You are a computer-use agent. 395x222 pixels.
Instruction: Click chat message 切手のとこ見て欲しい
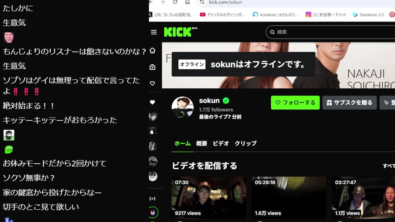(41, 207)
